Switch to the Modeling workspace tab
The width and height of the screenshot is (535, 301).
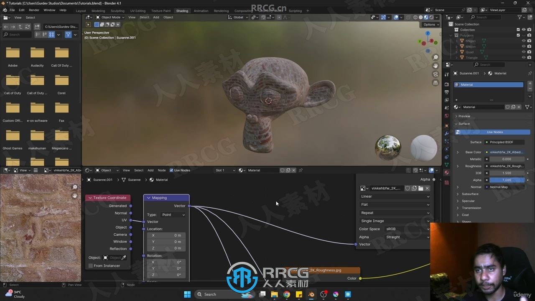pos(98,11)
